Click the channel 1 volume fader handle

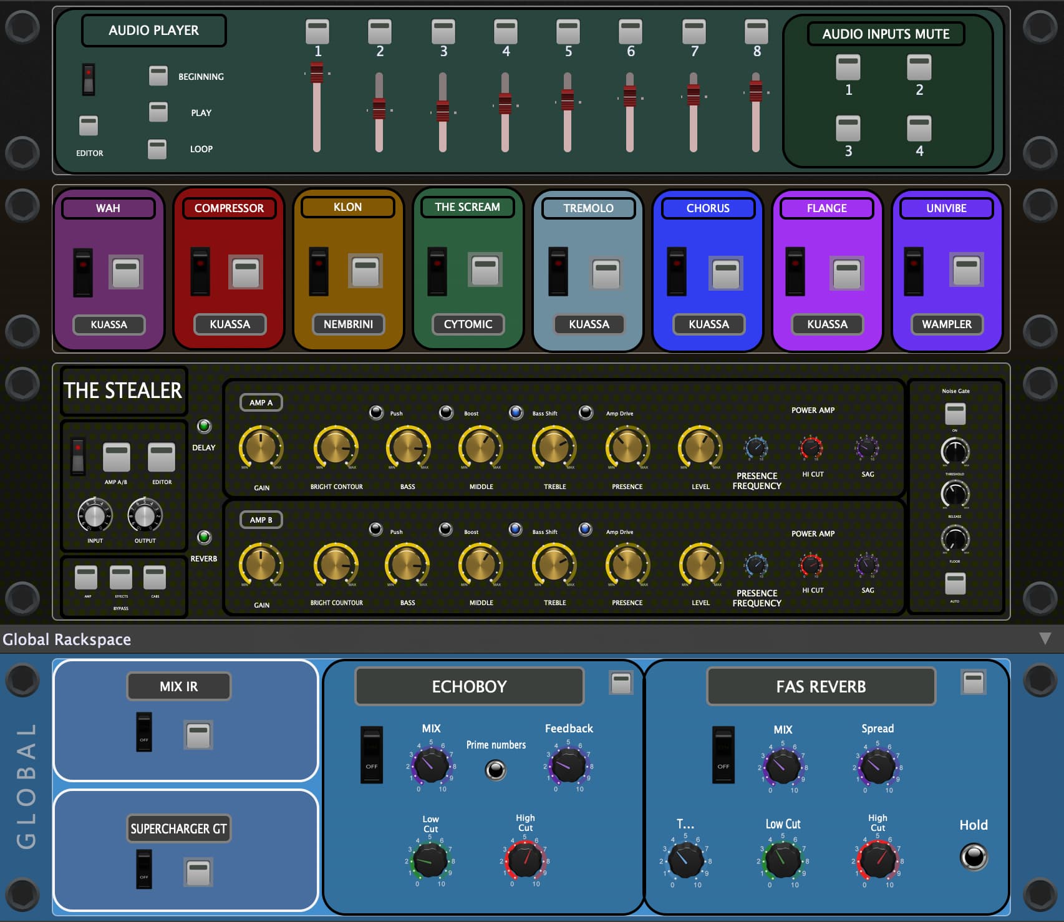click(317, 74)
